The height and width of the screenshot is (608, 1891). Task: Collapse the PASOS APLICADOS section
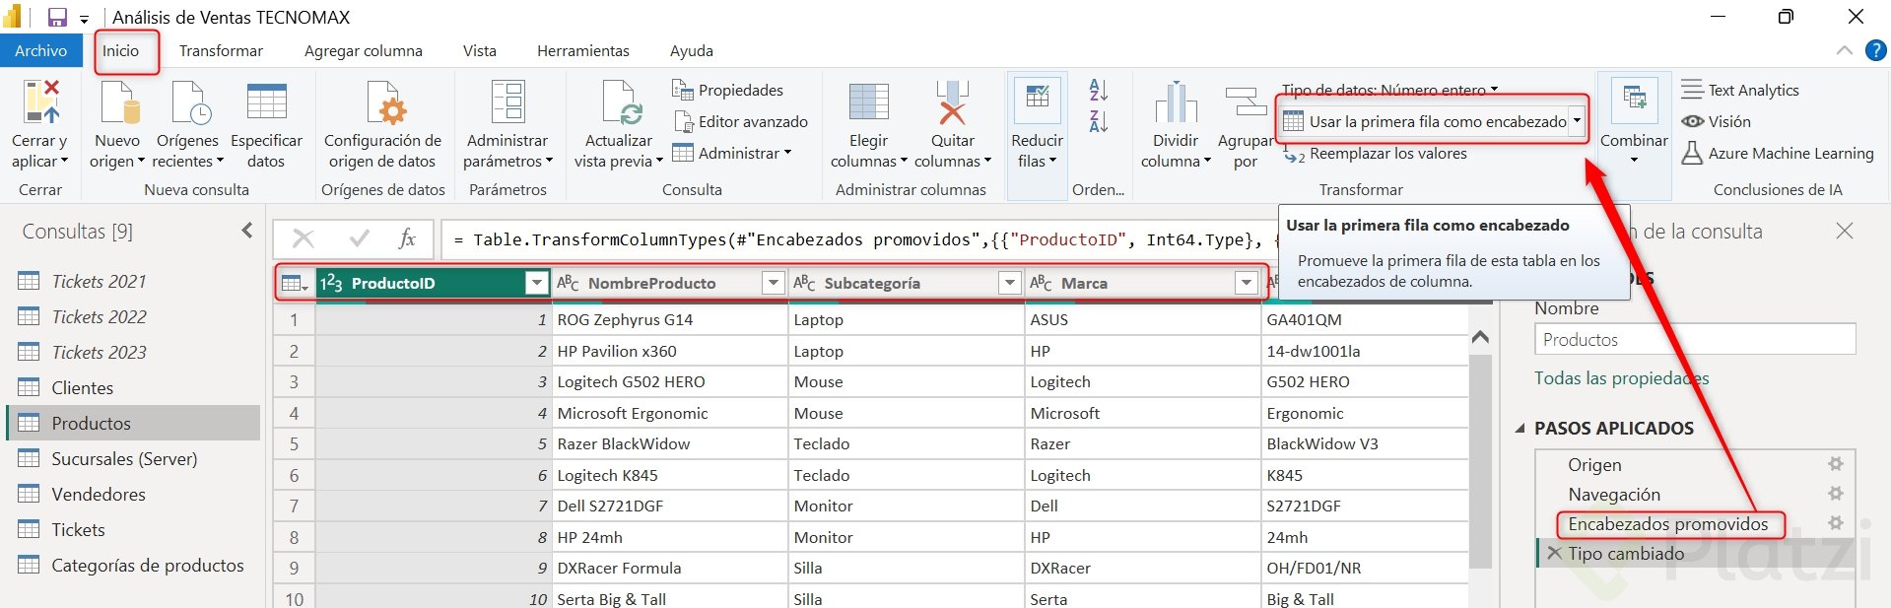(x=1520, y=429)
